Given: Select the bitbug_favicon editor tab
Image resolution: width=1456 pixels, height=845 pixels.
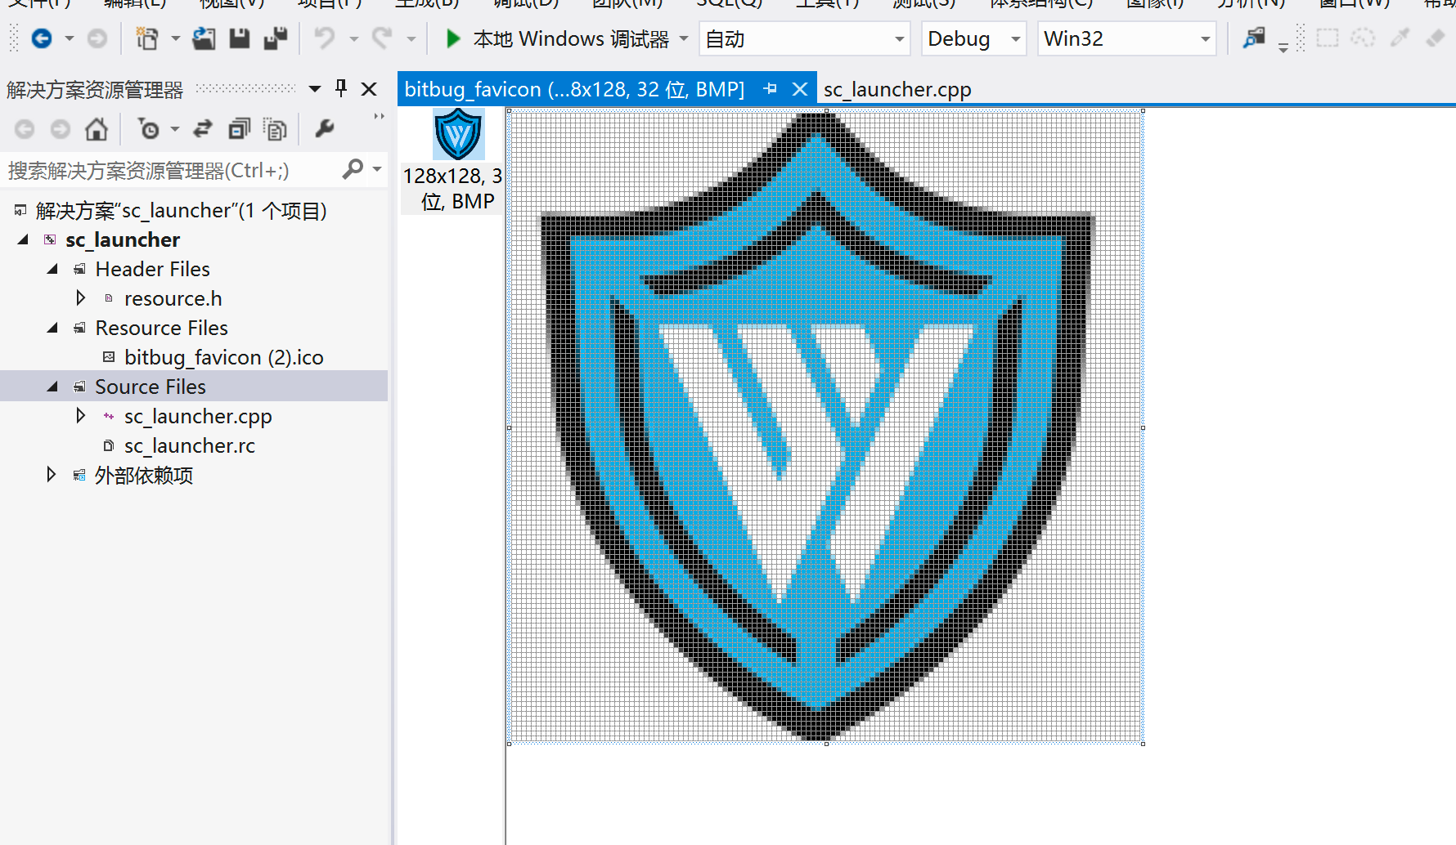Looking at the screenshot, I should pyautogui.click(x=574, y=89).
